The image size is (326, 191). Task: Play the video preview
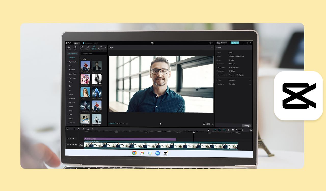pos(161,124)
